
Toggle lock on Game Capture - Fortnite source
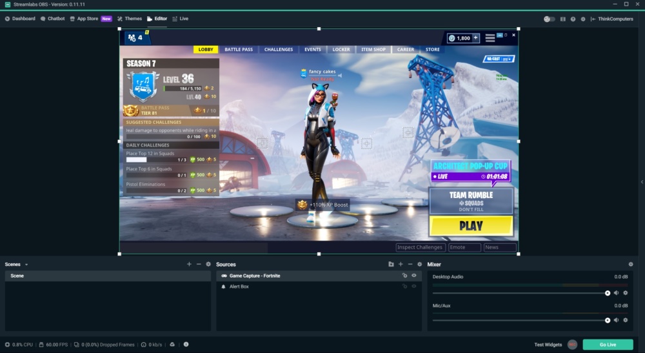405,276
